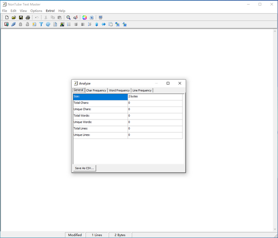
Task: Select the Total Words row
Action: coord(100,116)
